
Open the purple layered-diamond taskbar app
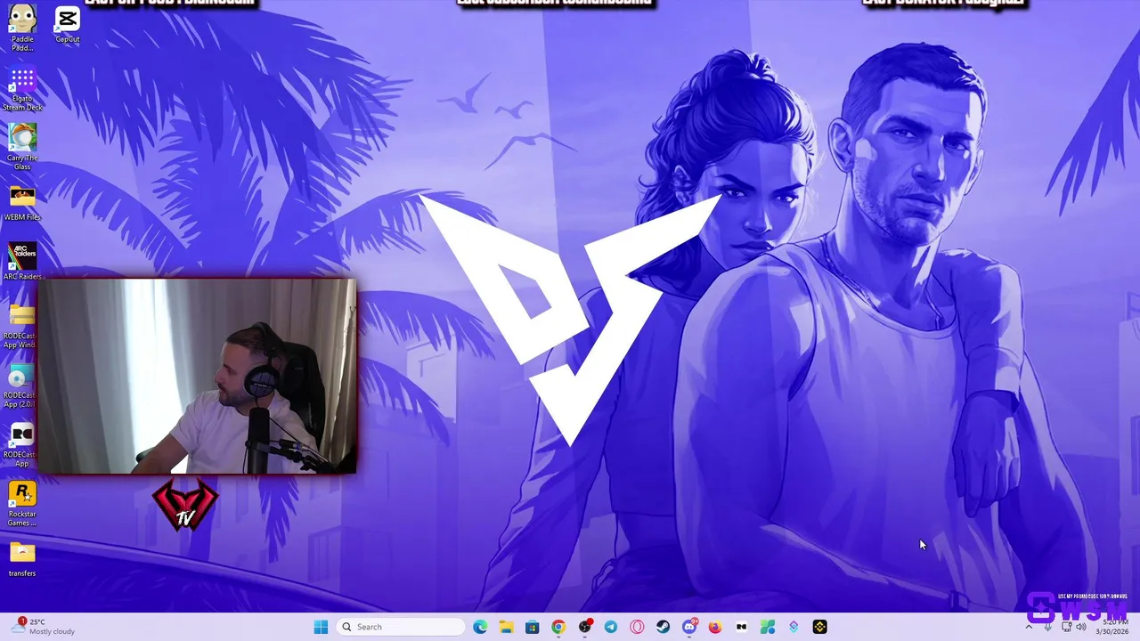[x=794, y=627]
